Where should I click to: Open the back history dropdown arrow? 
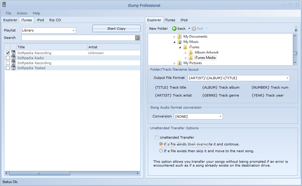pos(189,29)
